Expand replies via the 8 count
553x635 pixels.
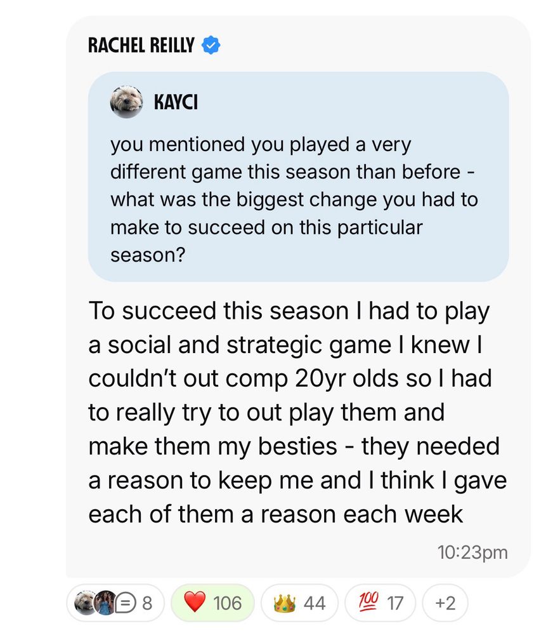tap(147, 602)
